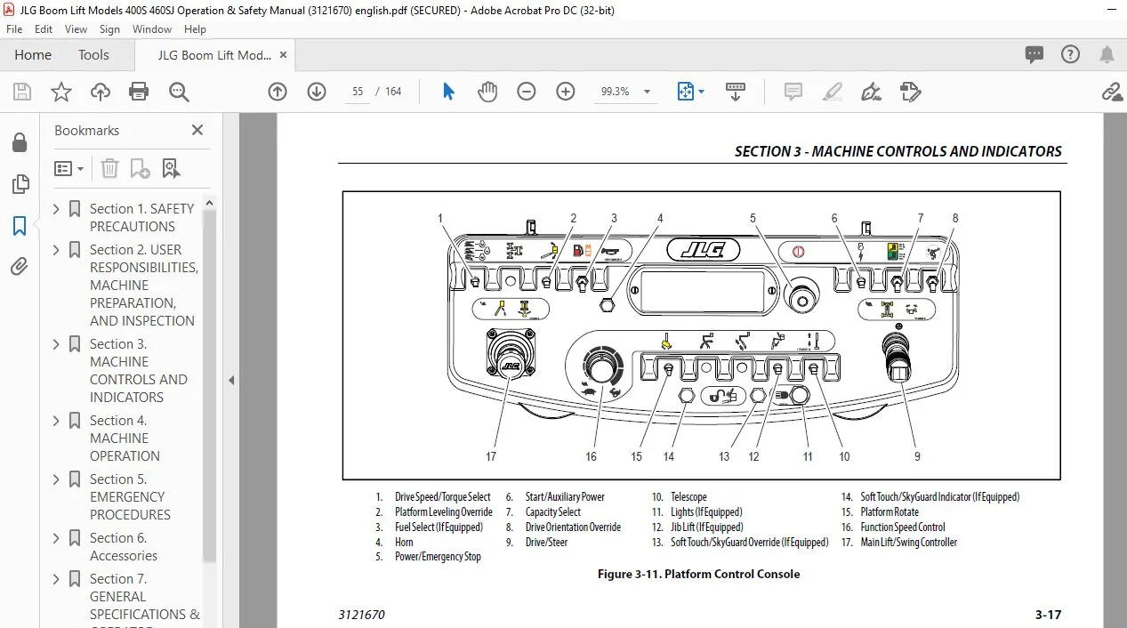Expand the Section 3. MACHINE CONTROLS bookmark

pyautogui.click(x=57, y=344)
